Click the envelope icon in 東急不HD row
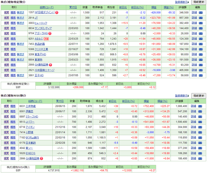208x174 pixels. coord(201,54)
